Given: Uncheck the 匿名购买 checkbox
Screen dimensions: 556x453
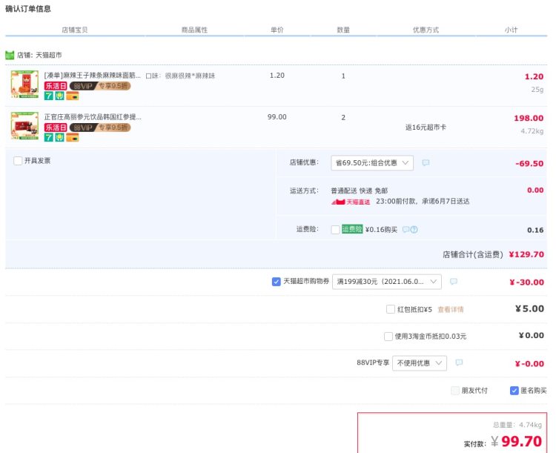Looking at the screenshot, I should pyautogui.click(x=514, y=391).
